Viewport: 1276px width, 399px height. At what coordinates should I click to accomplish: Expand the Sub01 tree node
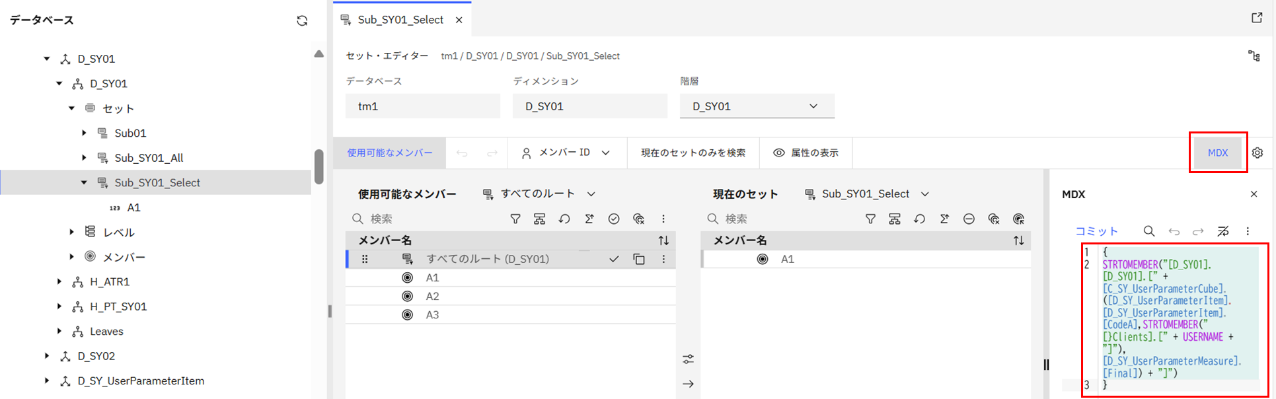click(x=84, y=133)
